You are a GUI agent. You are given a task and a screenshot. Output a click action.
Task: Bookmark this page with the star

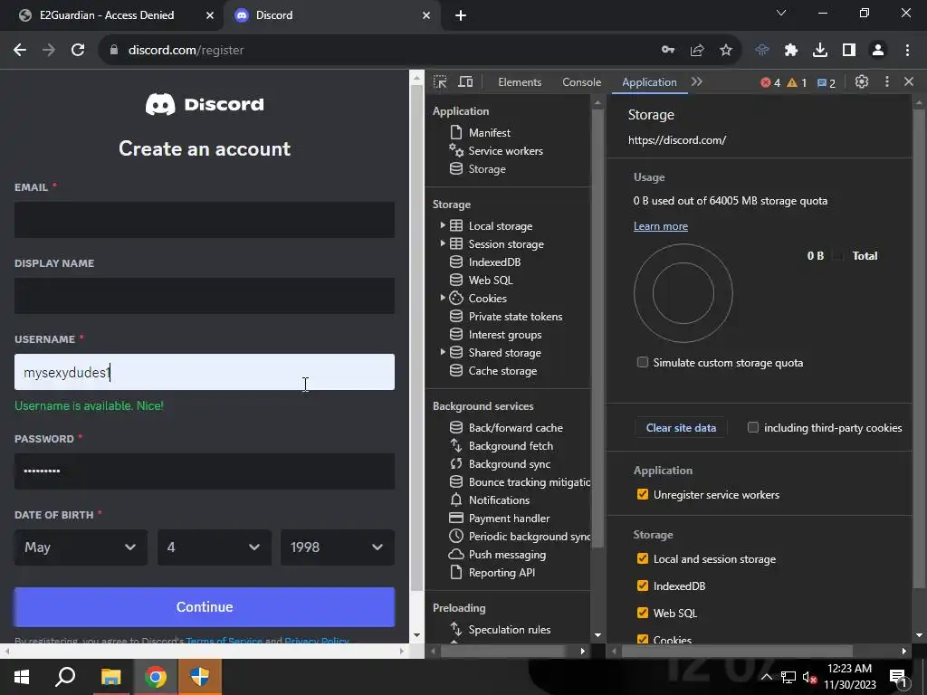coord(726,51)
